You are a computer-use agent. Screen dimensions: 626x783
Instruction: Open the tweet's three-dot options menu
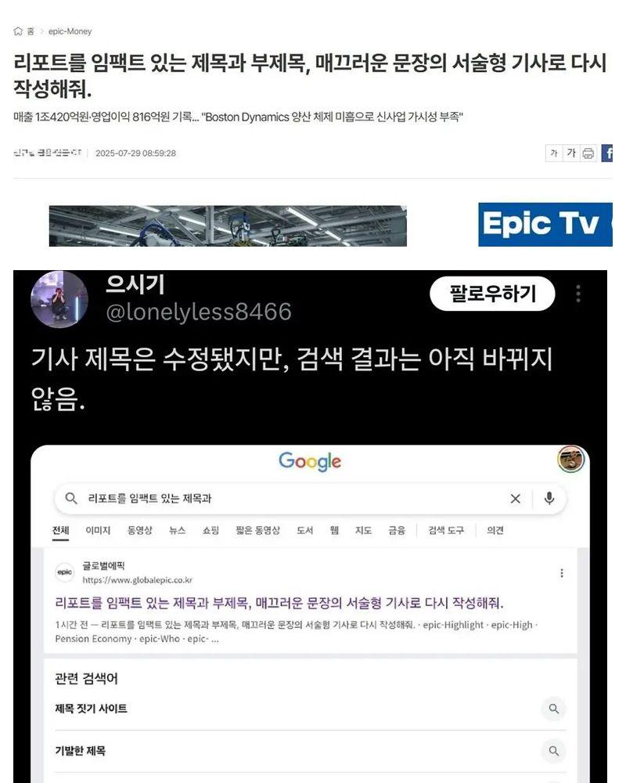[578, 294]
